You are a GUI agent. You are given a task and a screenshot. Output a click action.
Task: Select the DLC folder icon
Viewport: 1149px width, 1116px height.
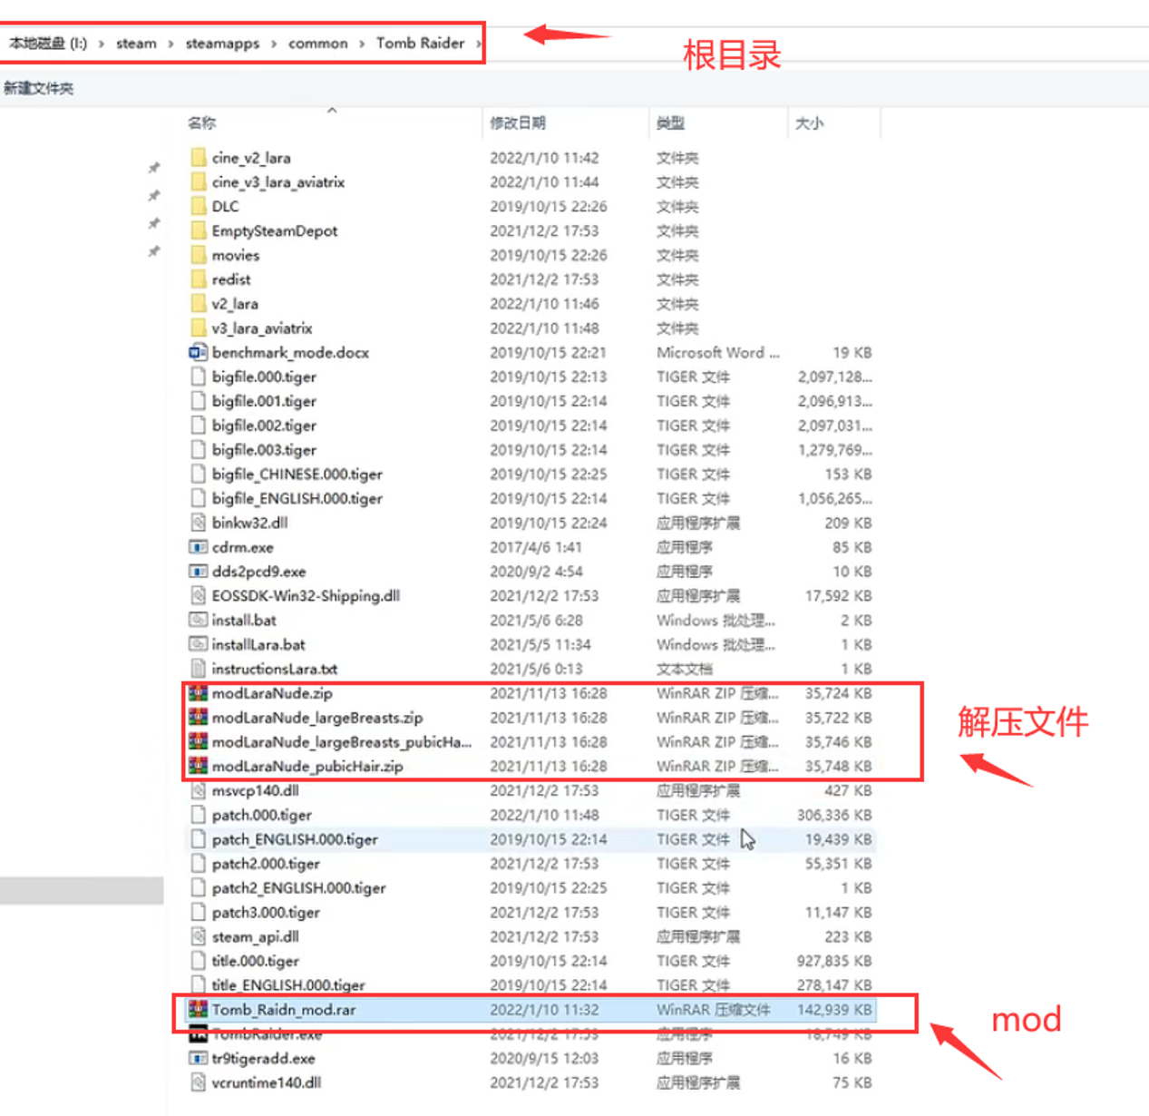coord(199,206)
